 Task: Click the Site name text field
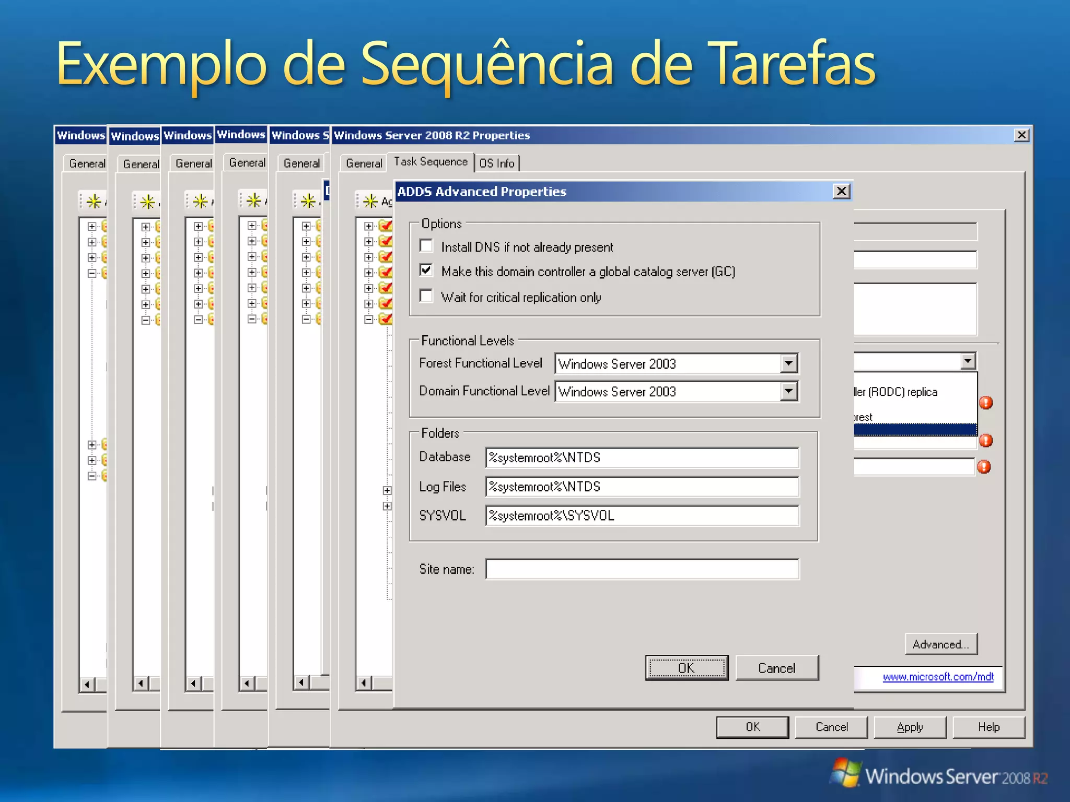click(x=642, y=569)
